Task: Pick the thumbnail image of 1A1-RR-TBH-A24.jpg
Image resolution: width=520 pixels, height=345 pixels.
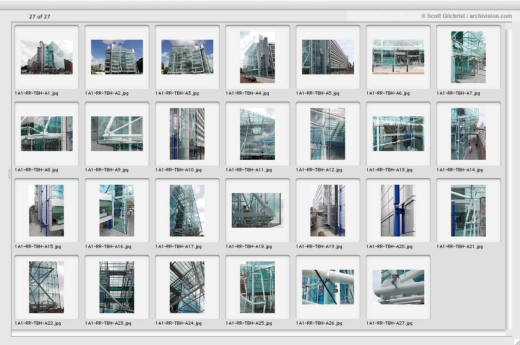Action: click(187, 287)
